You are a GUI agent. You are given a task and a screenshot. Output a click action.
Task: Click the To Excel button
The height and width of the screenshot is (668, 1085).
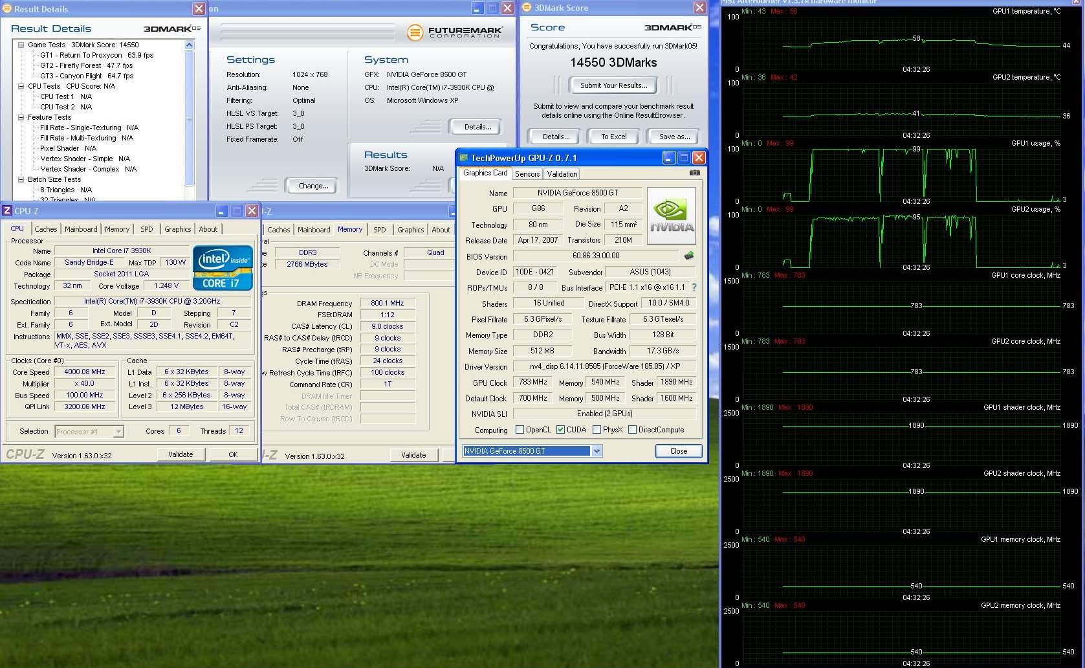click(x=613, y=137)
